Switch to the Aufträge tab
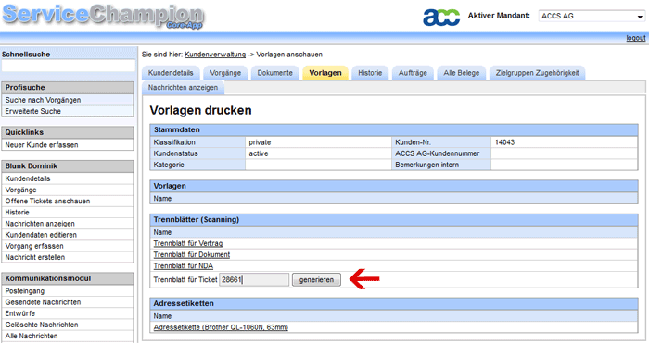 click(x=413, y=73)
